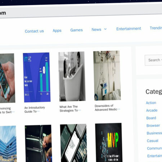Open the Communication category link
Screen dimensions: 162x162
coord(154,148)
